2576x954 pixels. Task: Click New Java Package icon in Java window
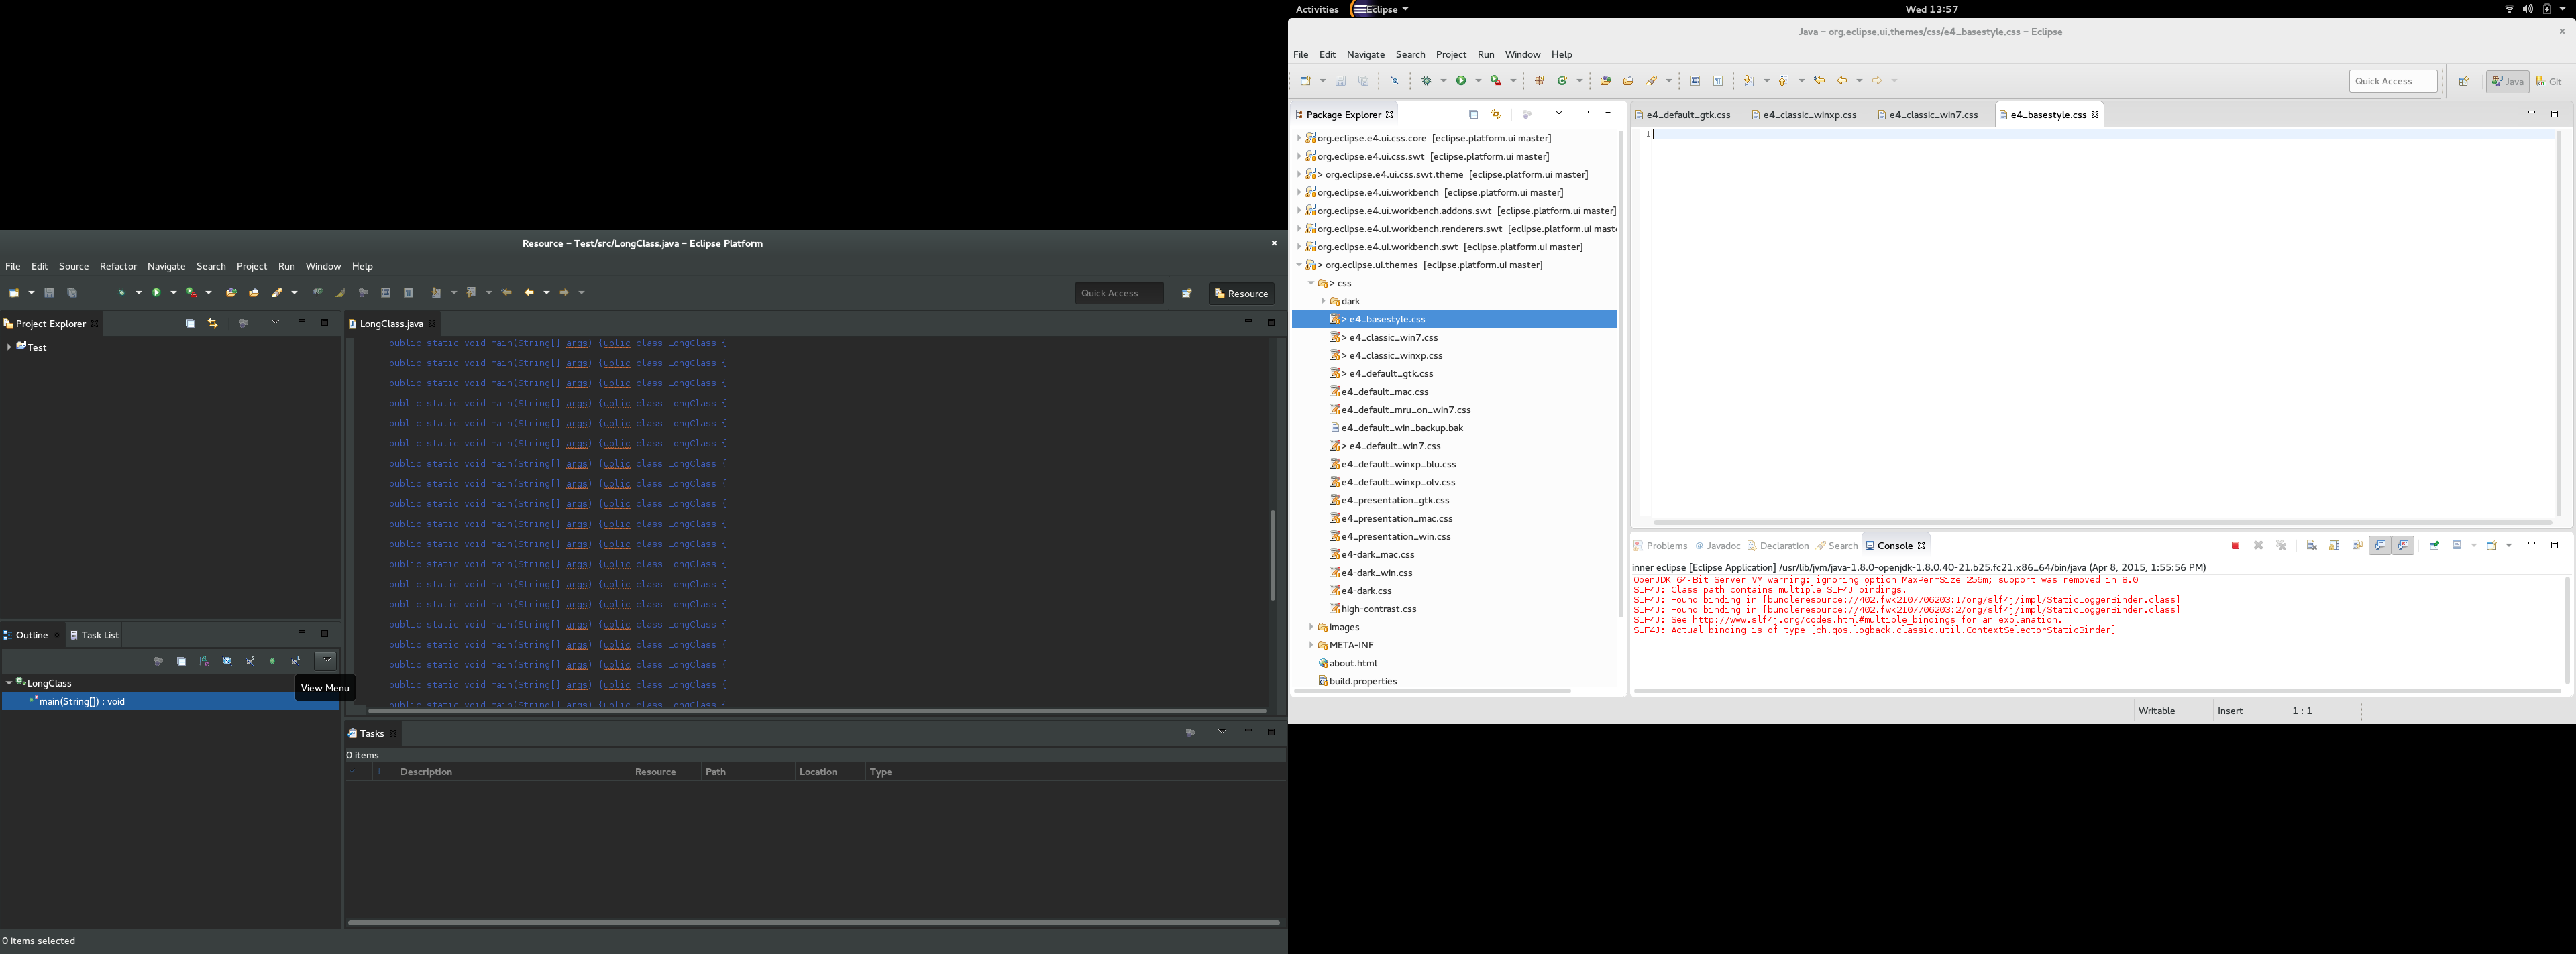1540,81
